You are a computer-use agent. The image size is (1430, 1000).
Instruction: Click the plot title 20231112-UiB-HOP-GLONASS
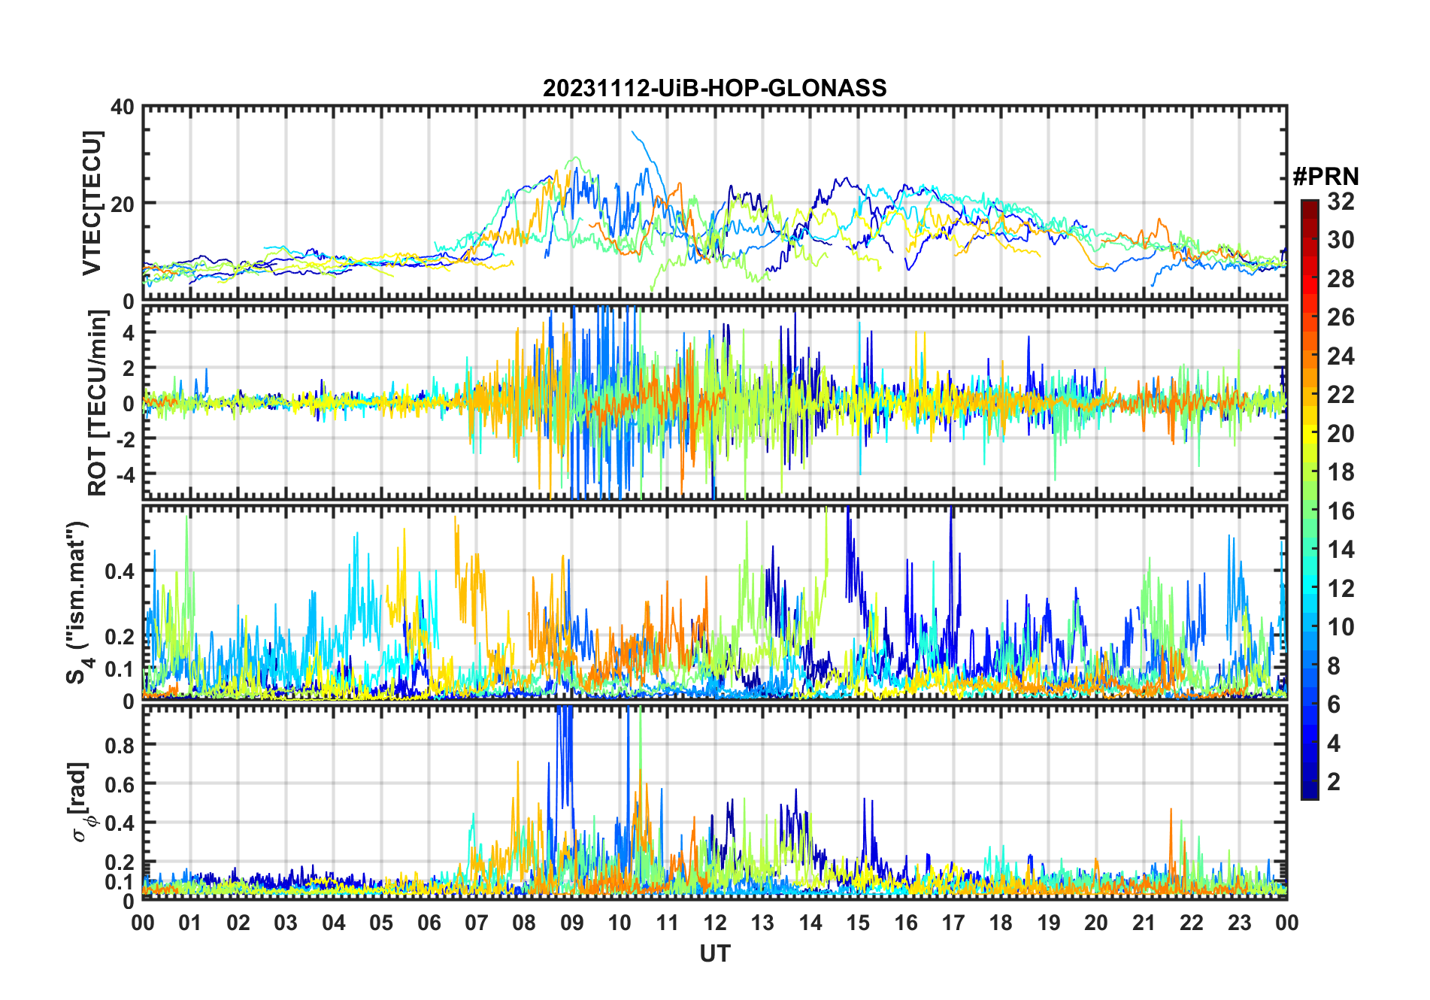pyautogui.click(x=714, y=88)
